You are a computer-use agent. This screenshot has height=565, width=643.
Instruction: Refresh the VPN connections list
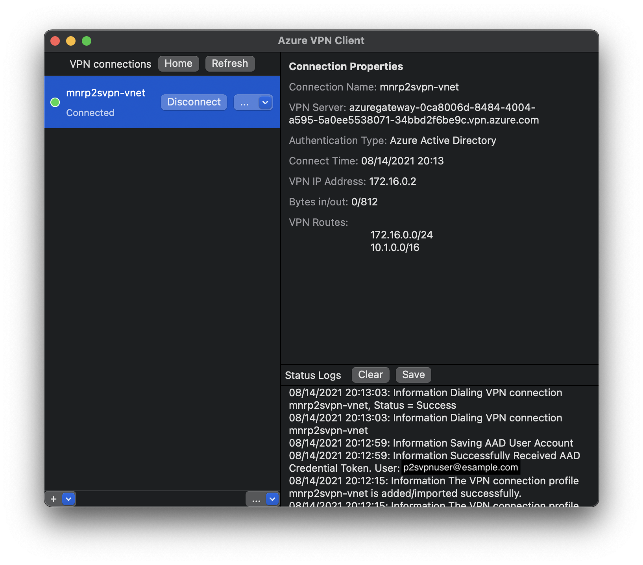tap(230, 63)
